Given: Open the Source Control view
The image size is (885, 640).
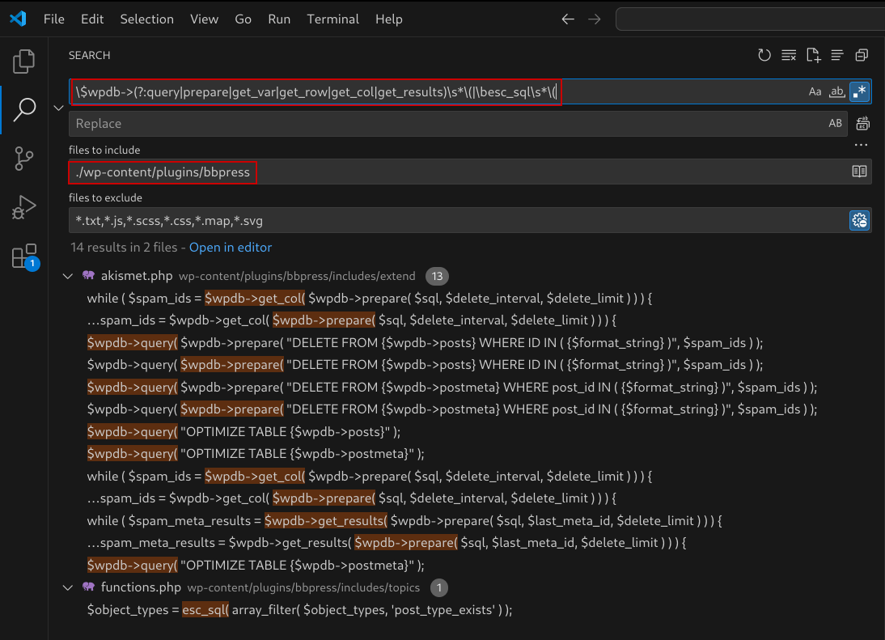Looking at the screenshot, I should (24, 158).
